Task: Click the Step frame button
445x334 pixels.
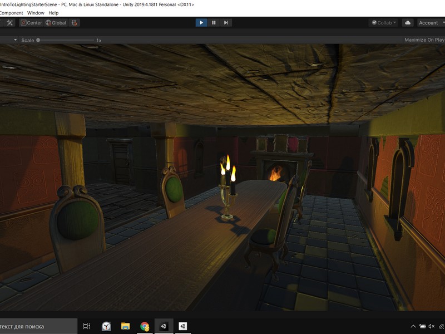Action: click(225, 22)
